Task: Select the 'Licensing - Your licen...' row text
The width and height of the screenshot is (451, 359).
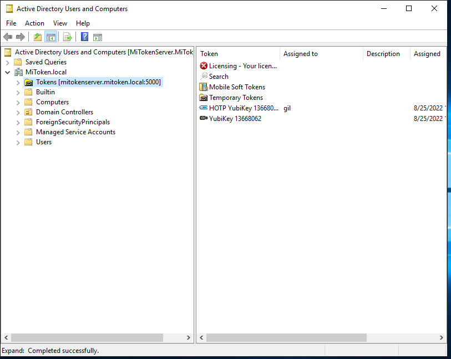Action: pyautogui.click(x=243, y=66)
